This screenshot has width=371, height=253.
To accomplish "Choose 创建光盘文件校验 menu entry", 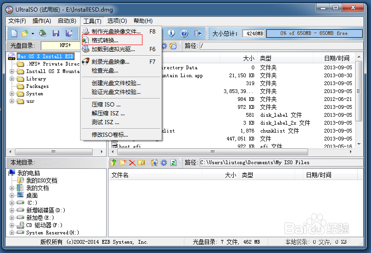I will [121, 83].
